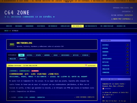Click the C64ZONE author text

tap(13, 97)
